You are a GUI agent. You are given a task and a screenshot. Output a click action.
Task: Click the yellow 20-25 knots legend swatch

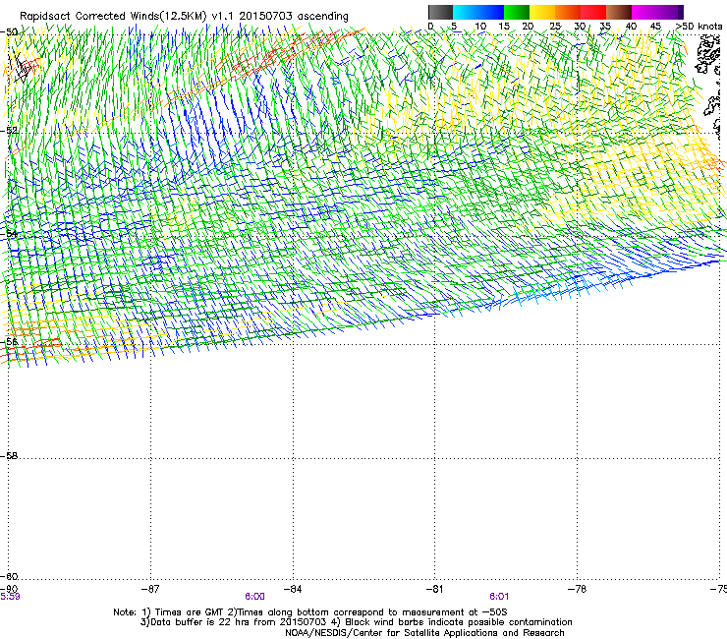[x=542, y=12]
